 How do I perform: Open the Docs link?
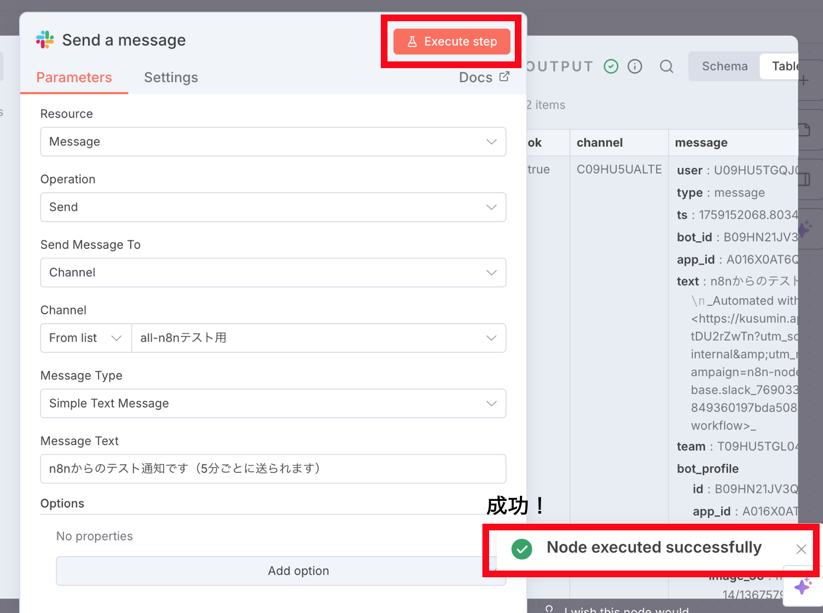click(x=484, y=78)
